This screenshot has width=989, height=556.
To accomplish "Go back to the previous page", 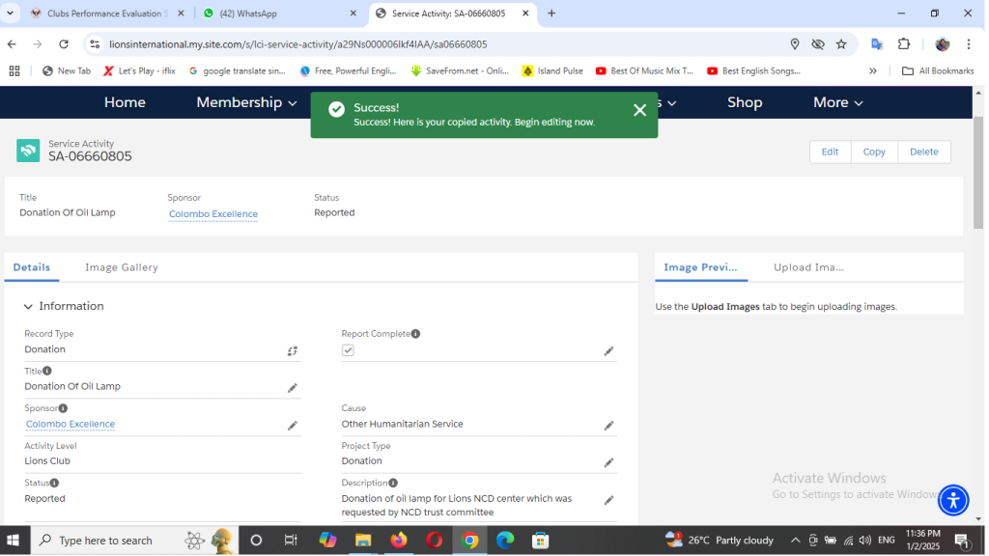I will (12, 44).
